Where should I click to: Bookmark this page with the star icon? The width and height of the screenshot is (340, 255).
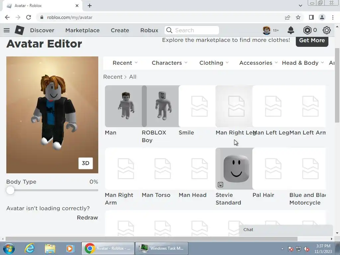click(298, 17)
